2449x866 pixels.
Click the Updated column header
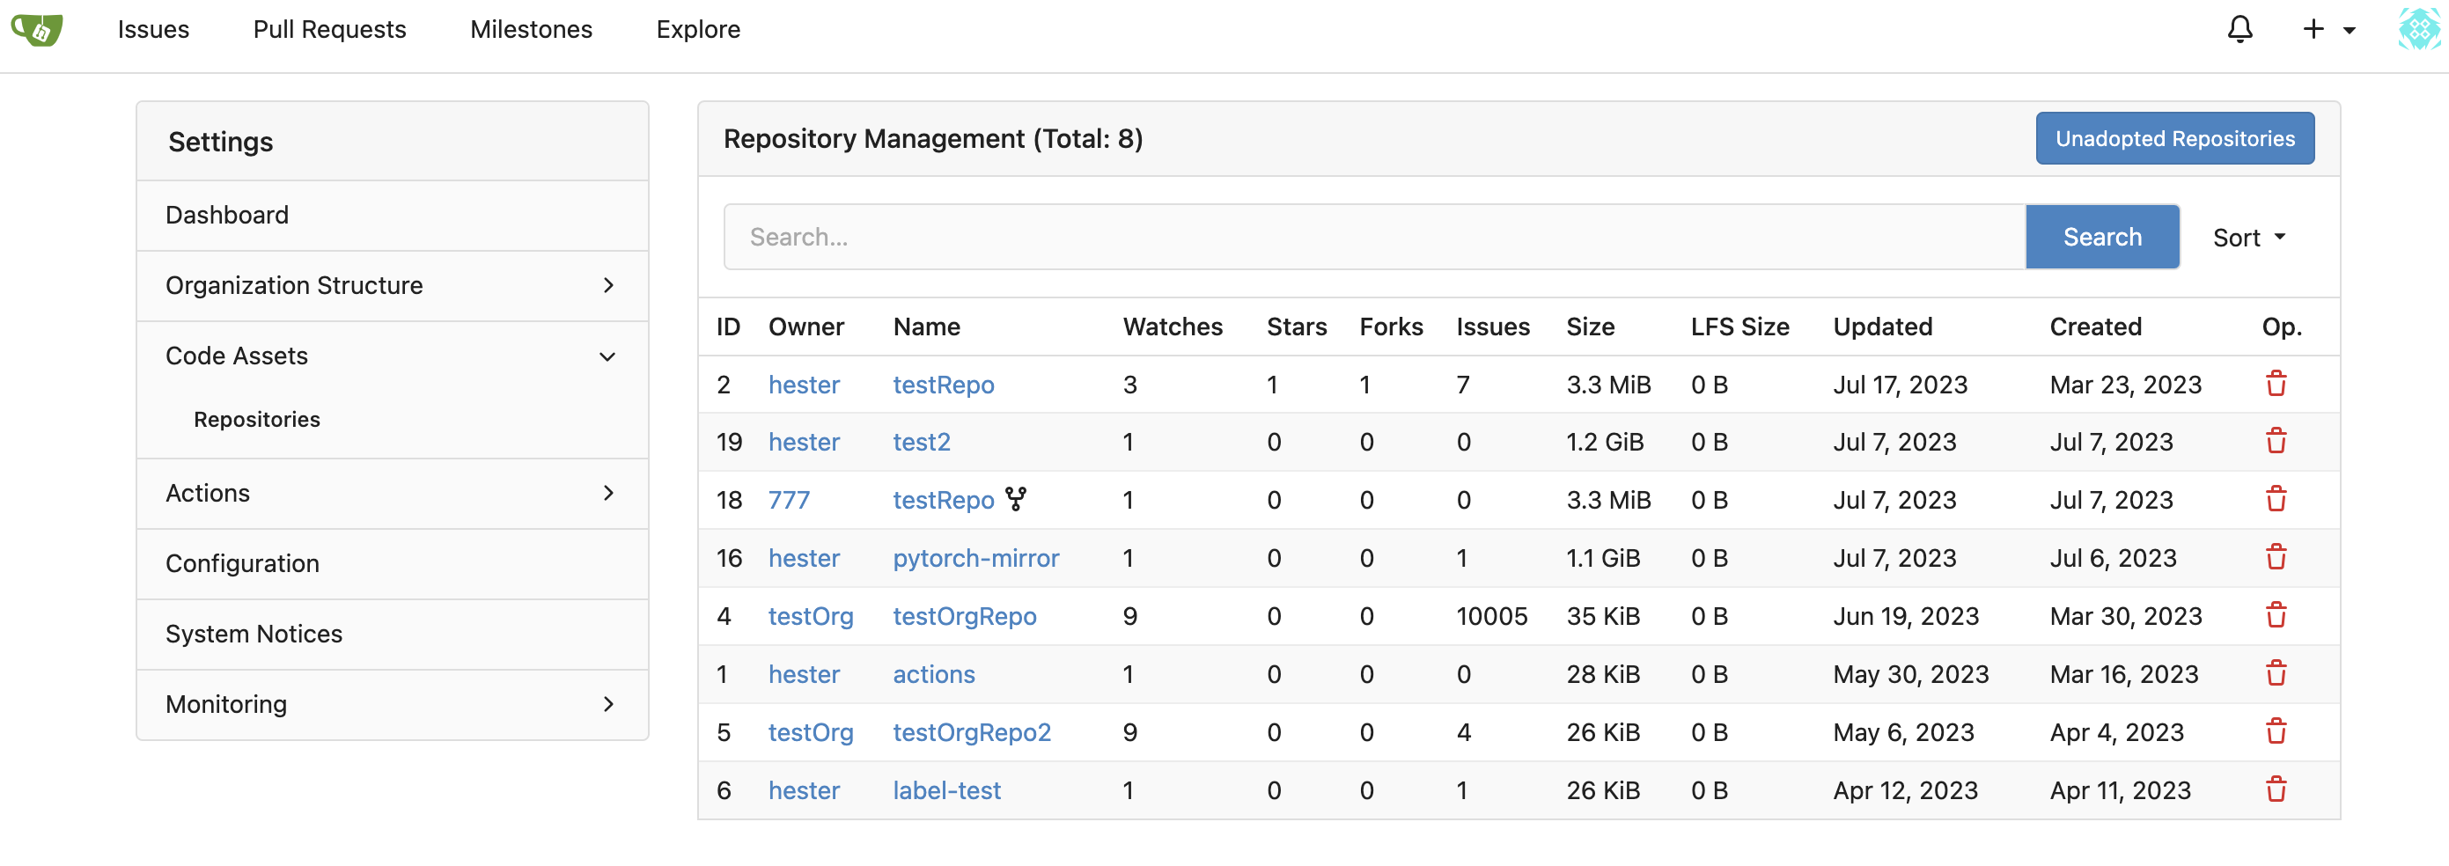tap(1882, 327)
